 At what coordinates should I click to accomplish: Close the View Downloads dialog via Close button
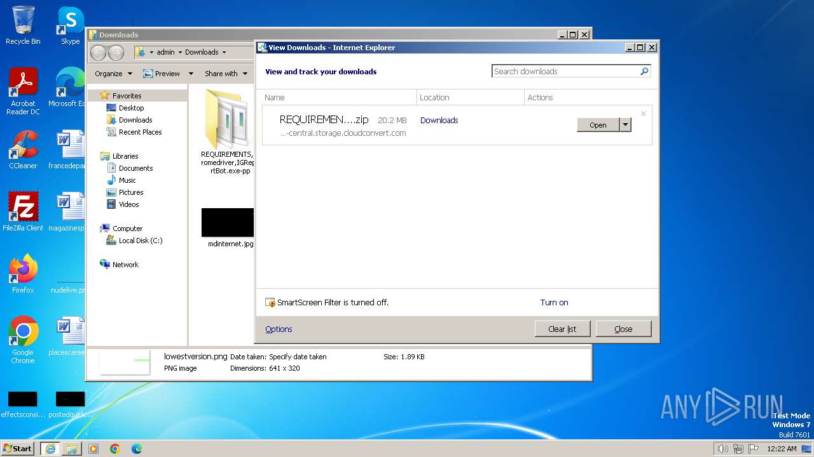(x=623, y=329)
